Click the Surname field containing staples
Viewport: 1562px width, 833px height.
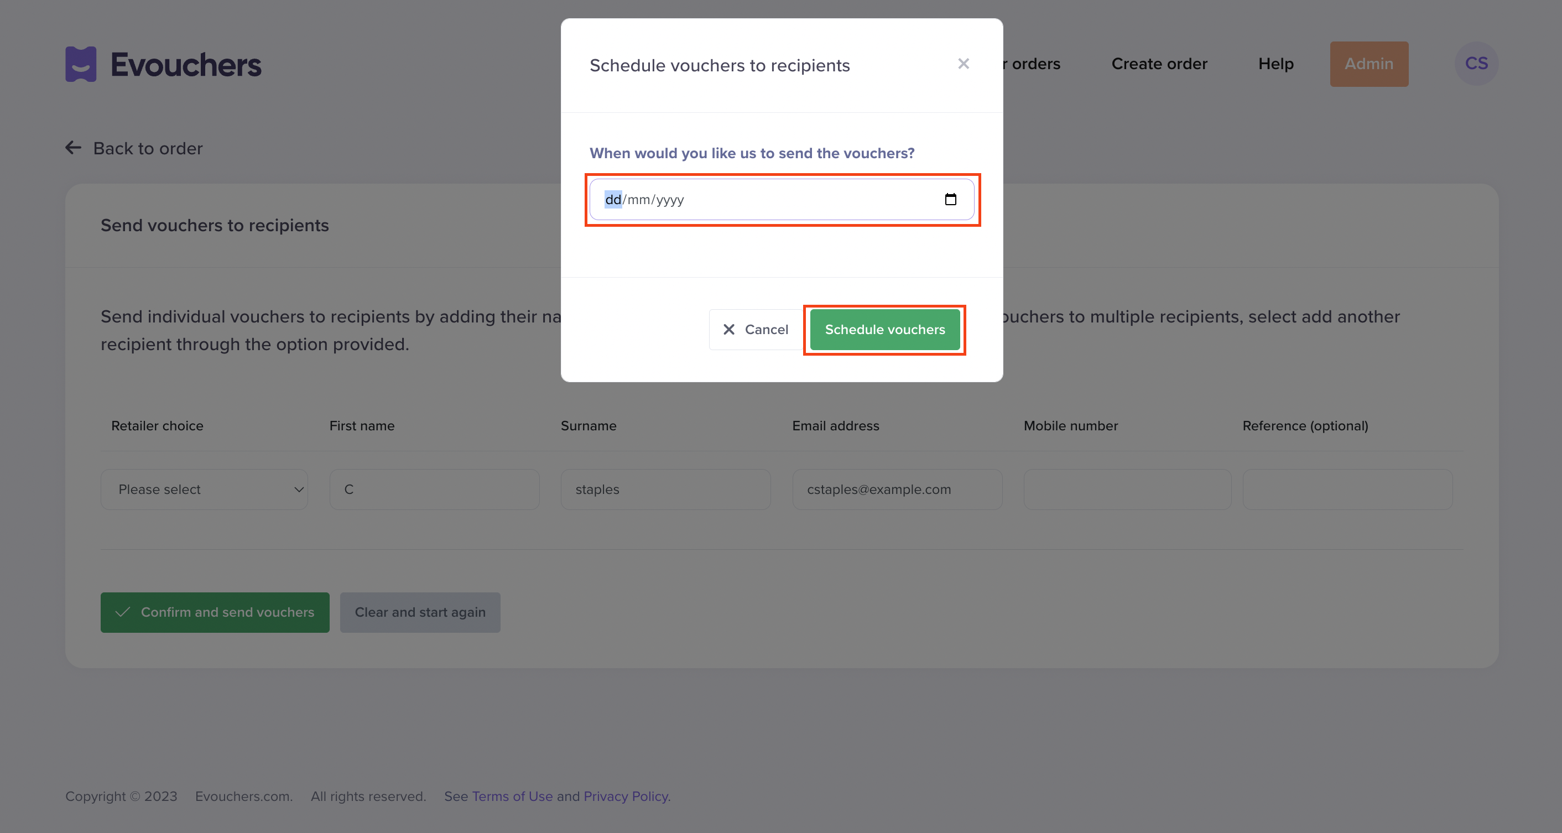click(x=666, y=490)
